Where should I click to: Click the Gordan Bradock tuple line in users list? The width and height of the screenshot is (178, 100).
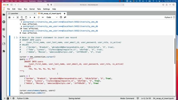pos(68,78)
